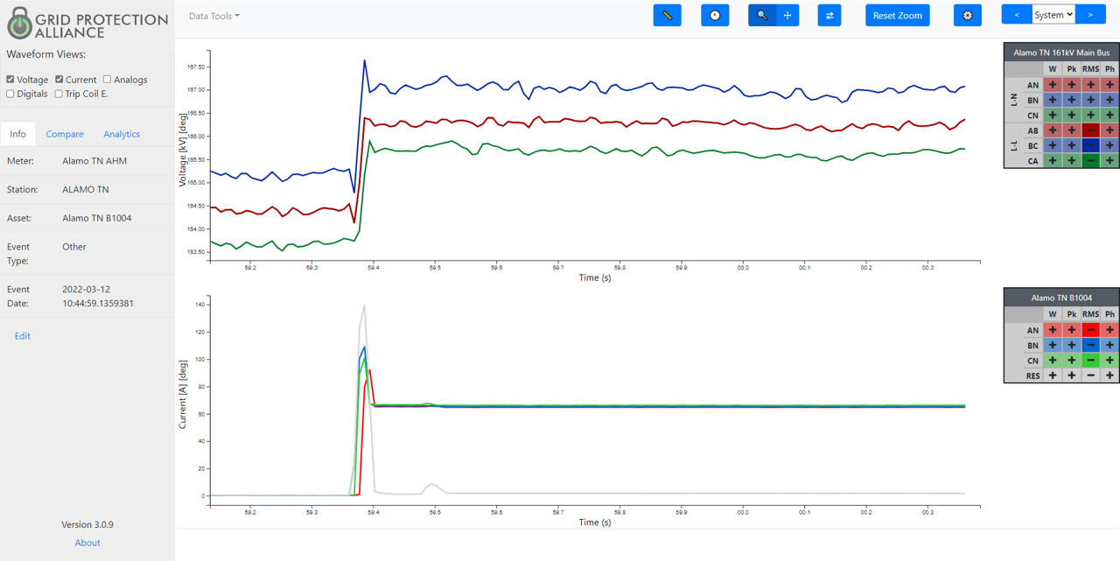Click the Alamo TN B1004 legend header
Image resolution: width=1120 pixels, height=561 pixels.
click(1061, 298)
